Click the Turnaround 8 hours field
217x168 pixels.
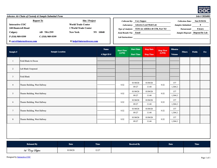tap(200, 29)
